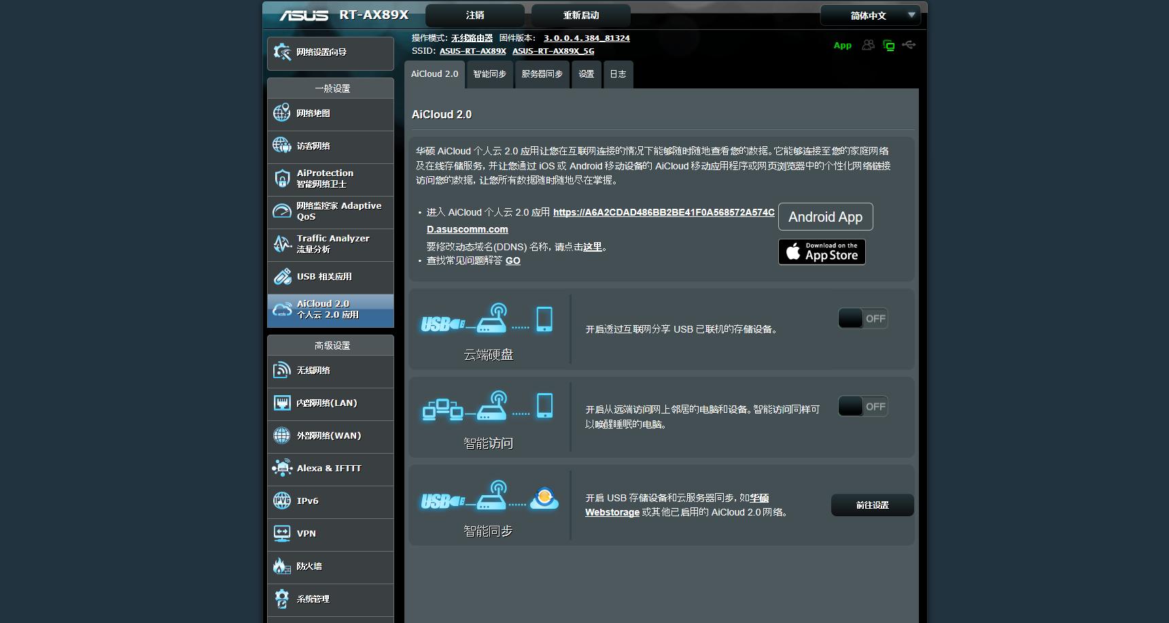Viewport: 1169px width, 623px height.
Task: Open the asuscomm.com AiCloud URL link
Action: (x=601, y=220)
